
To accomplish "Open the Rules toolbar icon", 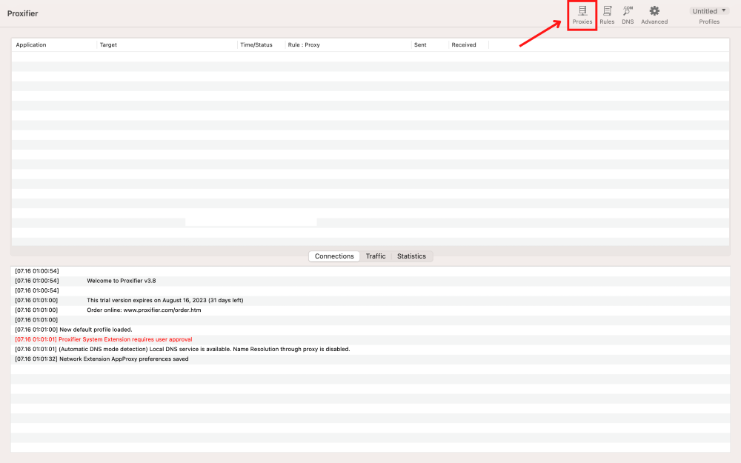I will coord(607,15).
